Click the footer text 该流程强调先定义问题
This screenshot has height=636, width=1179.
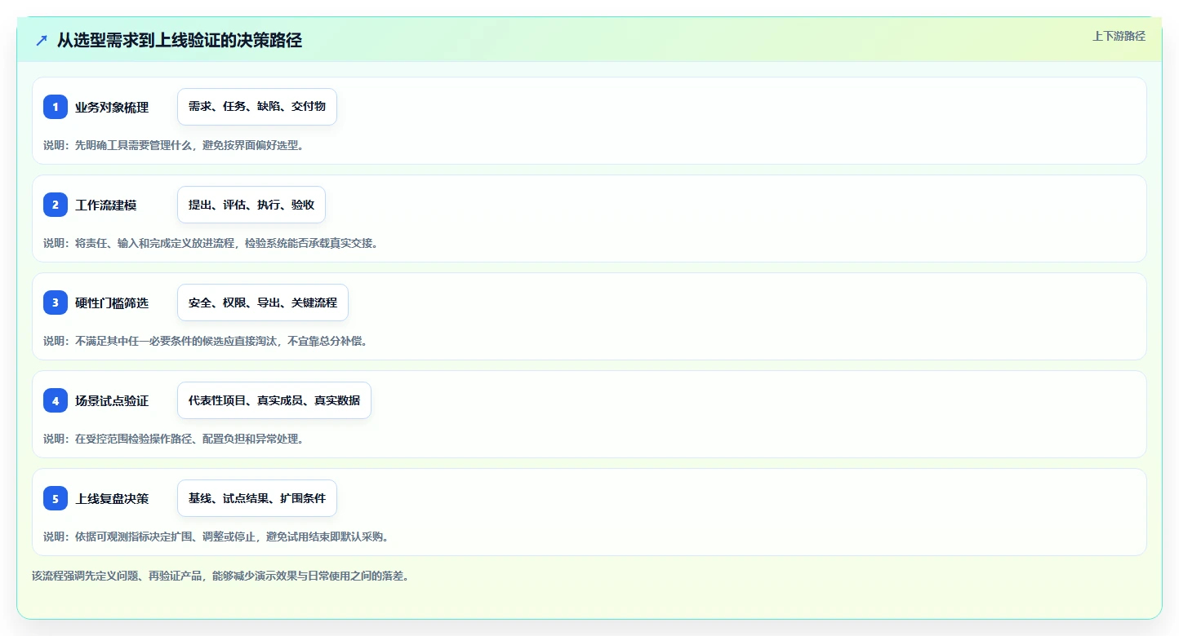(x=85, y=576)
